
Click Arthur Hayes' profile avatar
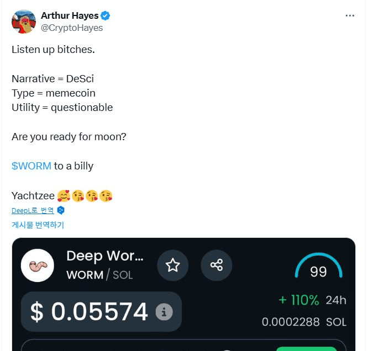click(23, 21)
